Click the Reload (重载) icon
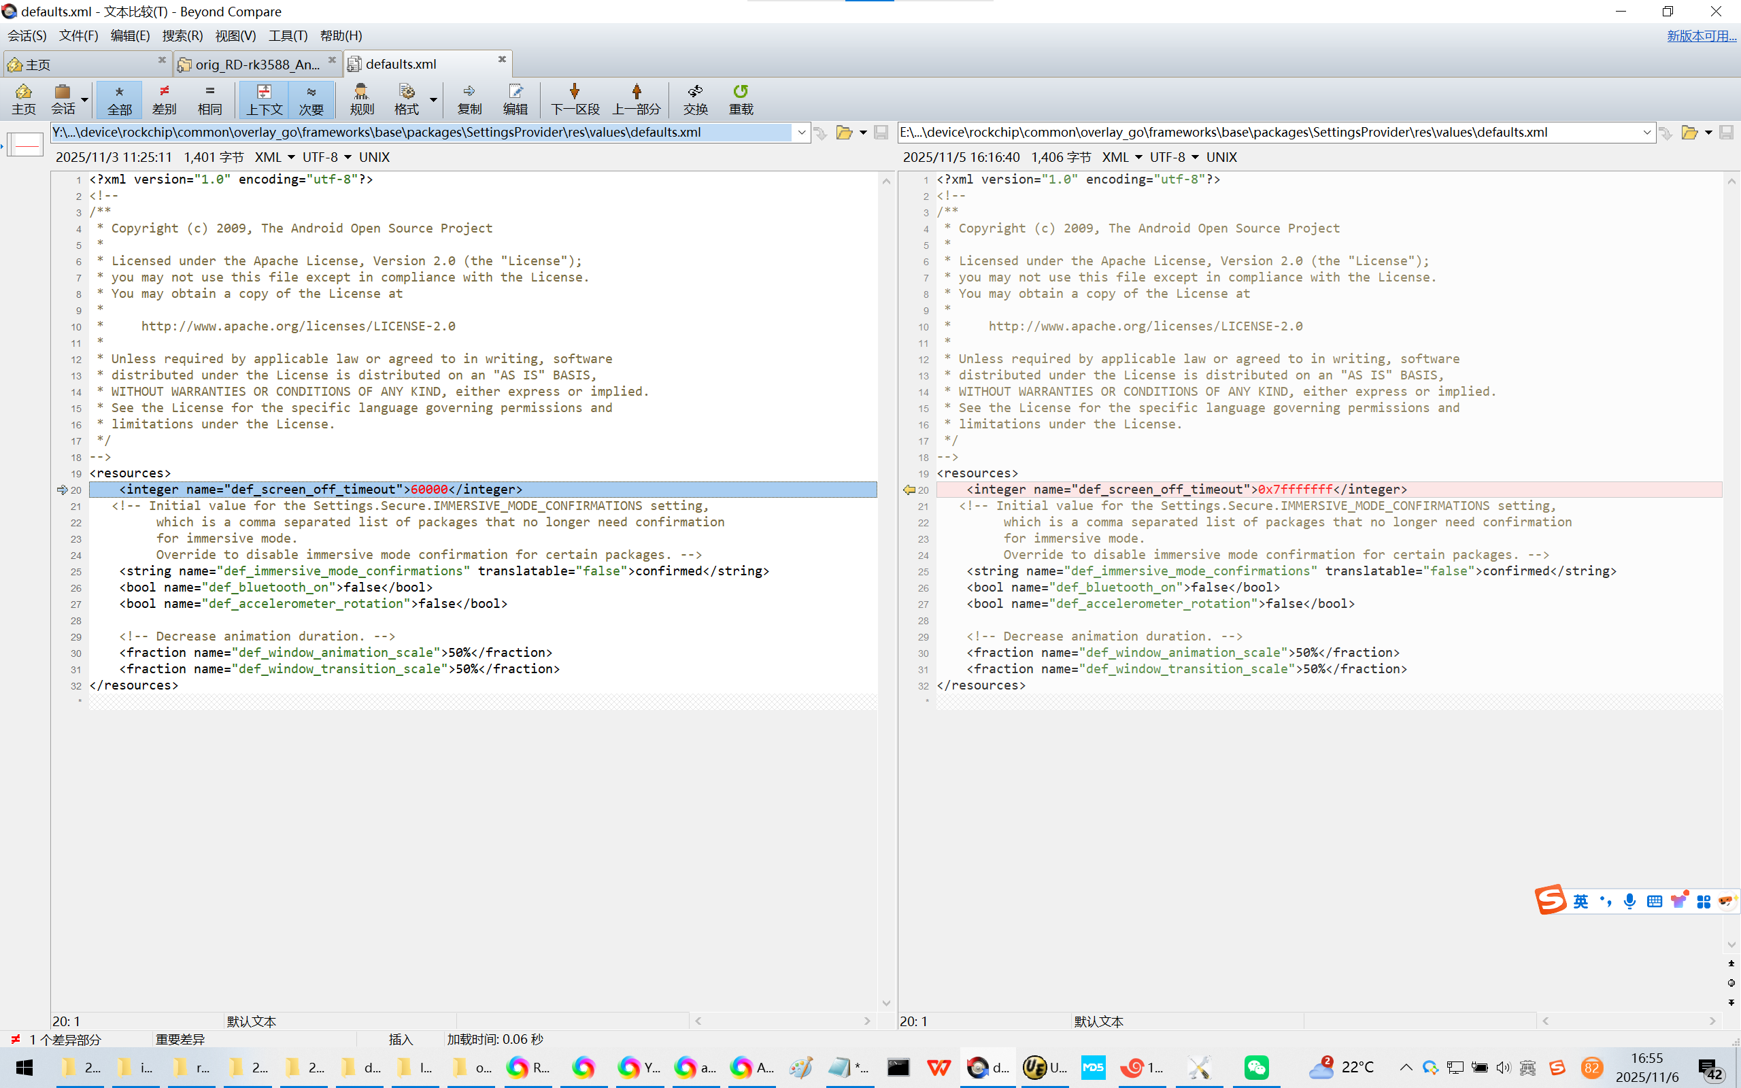The image size is (1741, 1088). pos(741,92)
